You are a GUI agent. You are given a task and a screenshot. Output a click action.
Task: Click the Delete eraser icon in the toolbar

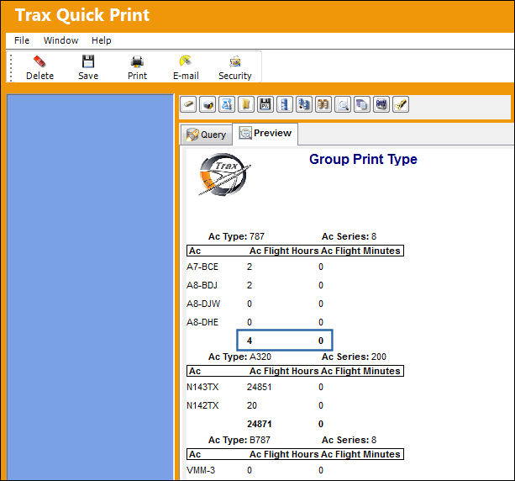pyautogui.click(x=39, y=61)
